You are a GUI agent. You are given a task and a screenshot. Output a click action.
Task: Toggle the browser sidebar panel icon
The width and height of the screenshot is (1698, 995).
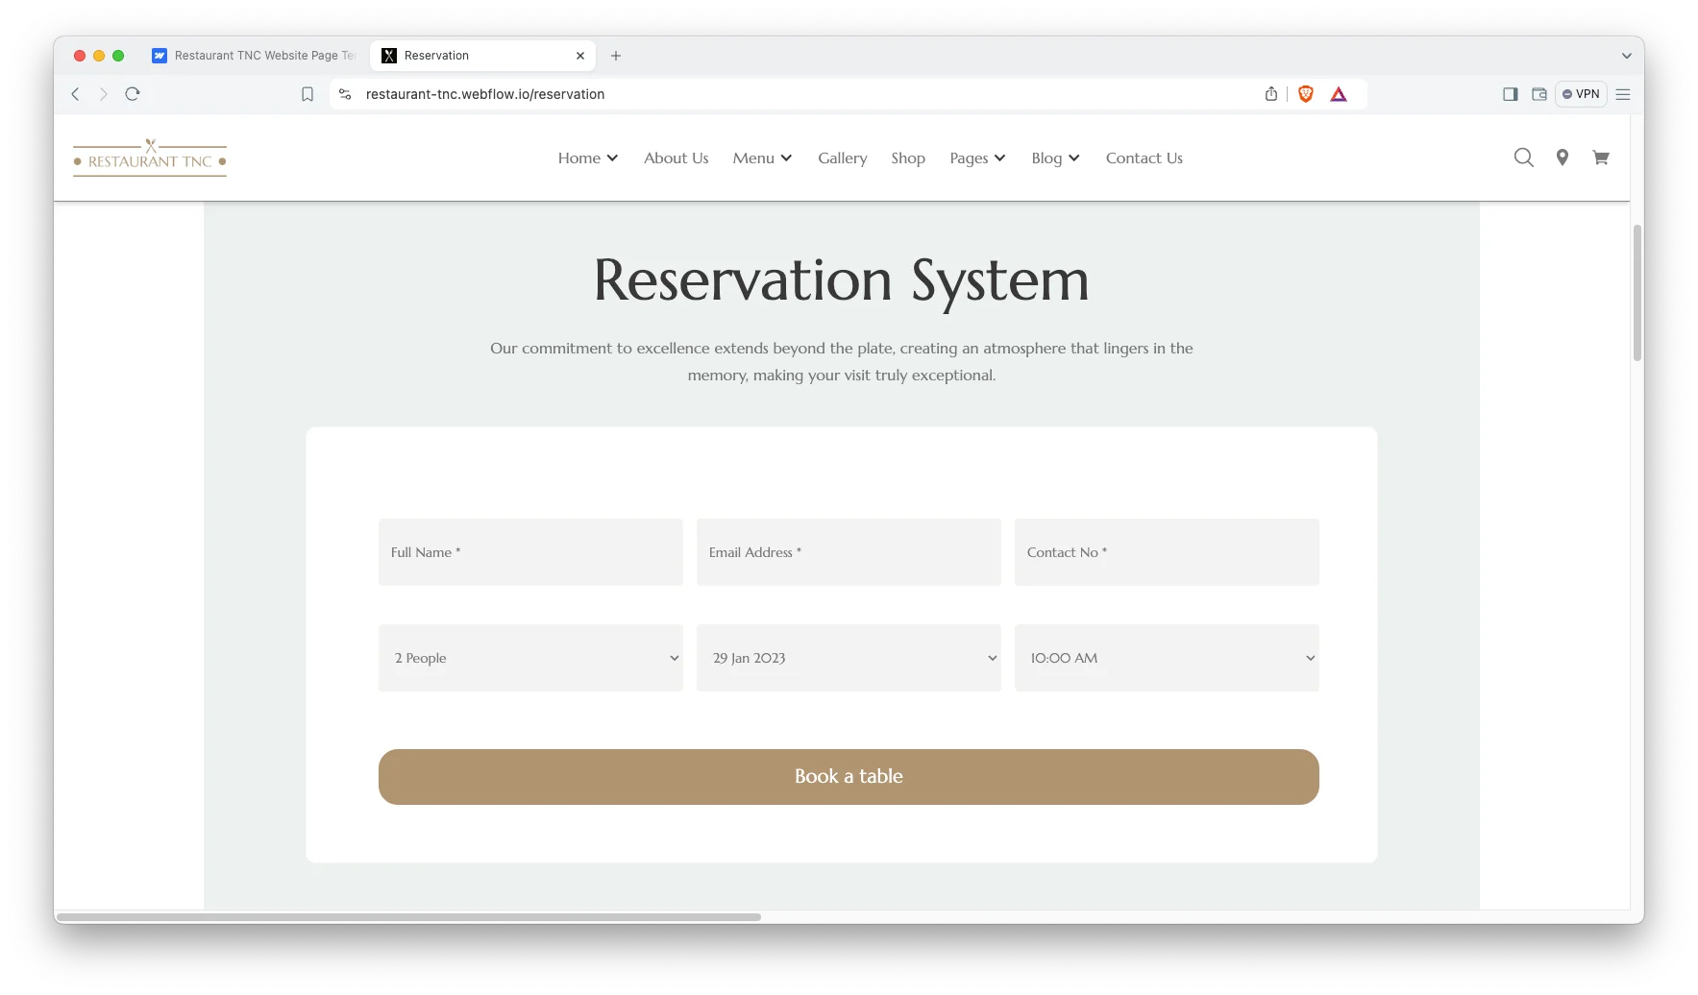(1510, 94)
